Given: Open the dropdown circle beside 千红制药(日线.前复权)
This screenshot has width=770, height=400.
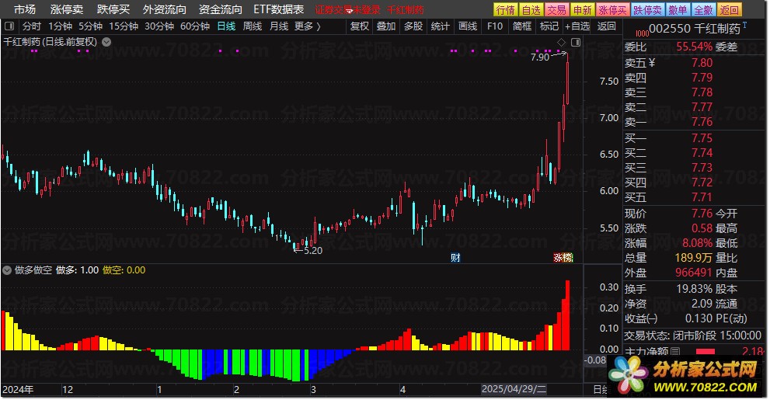Looking at the screenshot, I should tap(106, 42).
